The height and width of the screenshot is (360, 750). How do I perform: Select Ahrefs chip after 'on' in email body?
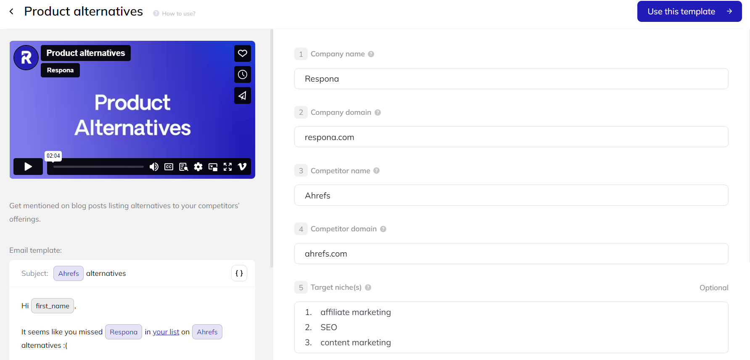[207, 332]
